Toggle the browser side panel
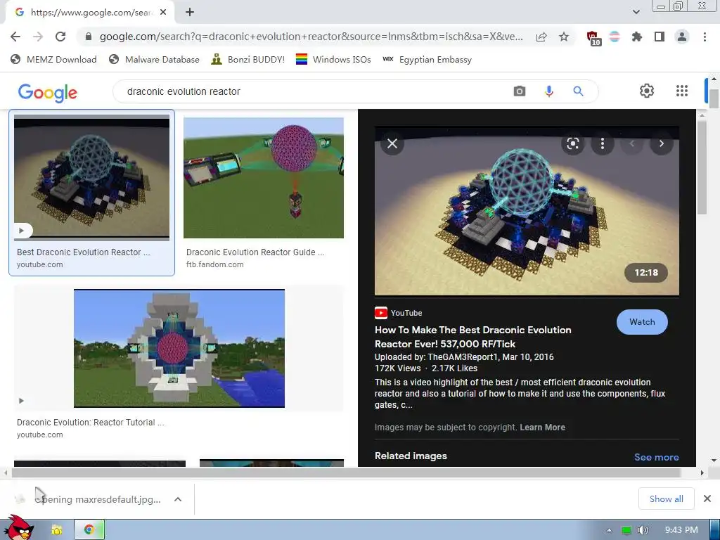 point(660,37)
